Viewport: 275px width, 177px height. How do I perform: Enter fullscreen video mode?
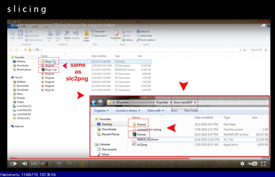click(263, 164)
